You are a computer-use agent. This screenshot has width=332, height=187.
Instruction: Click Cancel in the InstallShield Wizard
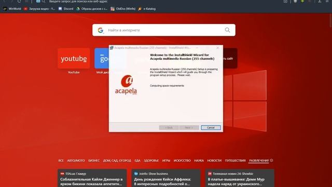pos(211,128)
